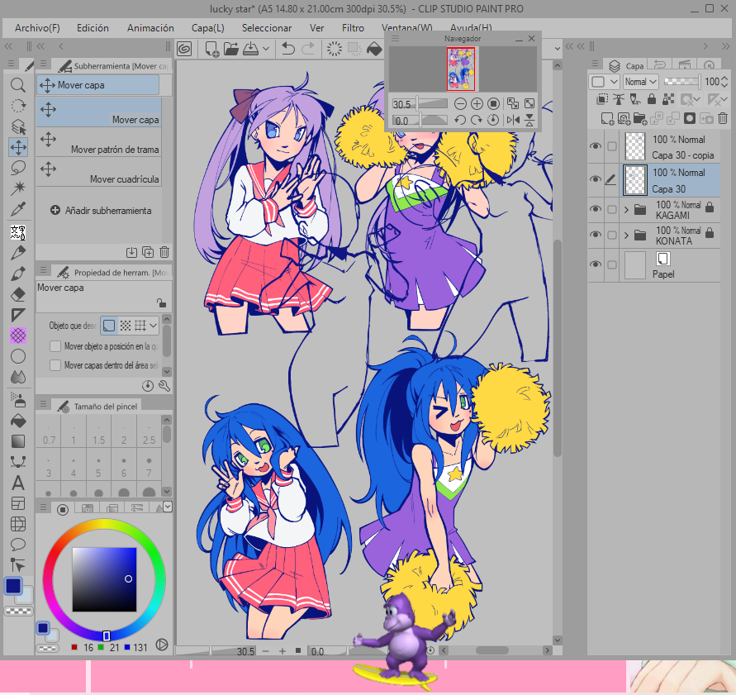Open 'Objeto que desea' target dropdown arrow
The width and height of the screenshot is (736, 695).
click(154, 326)
